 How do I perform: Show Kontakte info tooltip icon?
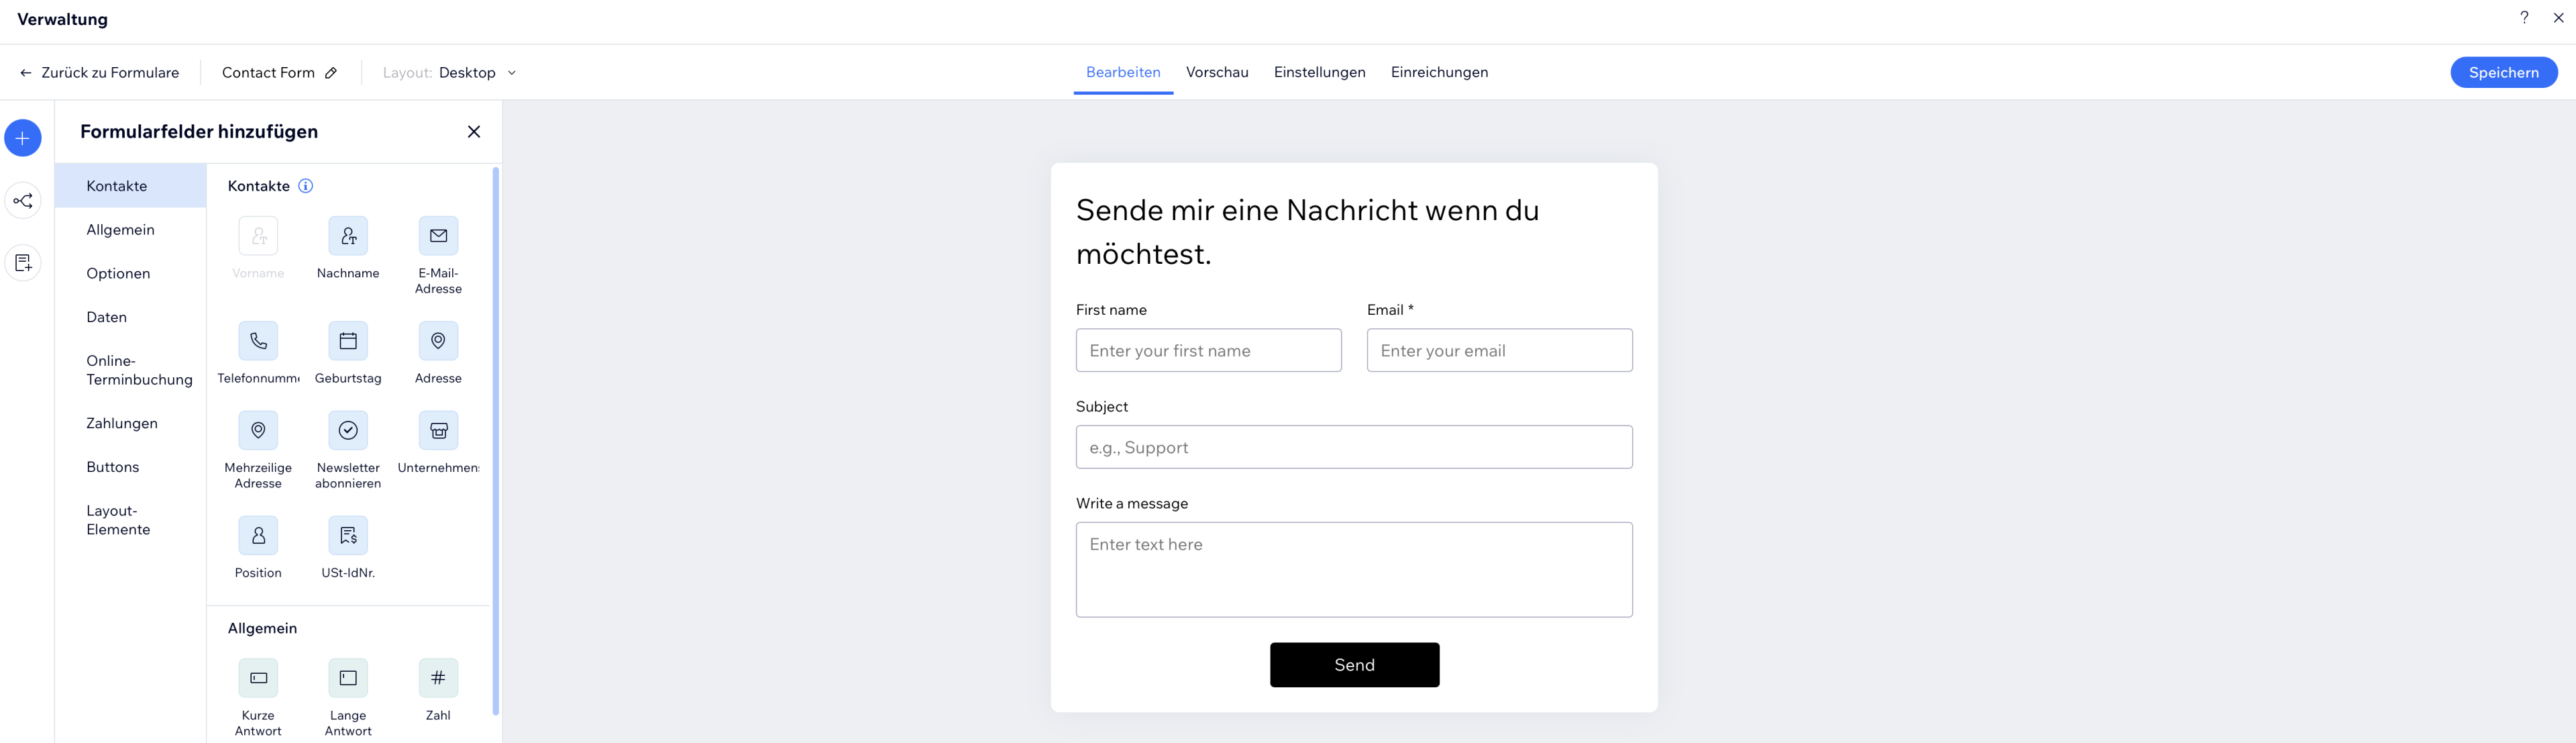point(306,186)
